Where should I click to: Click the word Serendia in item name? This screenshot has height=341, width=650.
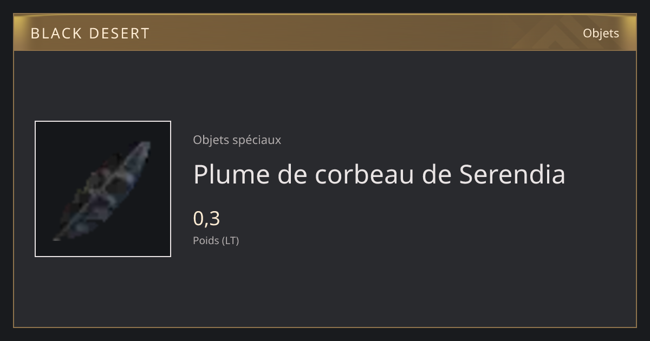(x=512, y=174)
